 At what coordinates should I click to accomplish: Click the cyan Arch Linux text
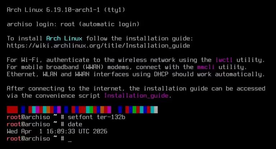(x=64, y=38)
